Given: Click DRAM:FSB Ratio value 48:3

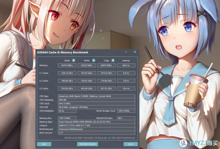Looking at the screenshot, I should [126, 118].
